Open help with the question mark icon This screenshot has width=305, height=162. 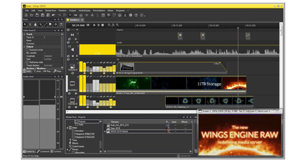tap(136, 15)
